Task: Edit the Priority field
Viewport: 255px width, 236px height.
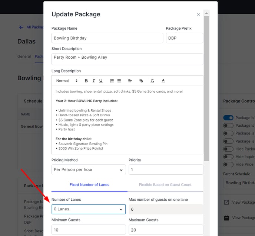Action: click(x=166, y=169)
